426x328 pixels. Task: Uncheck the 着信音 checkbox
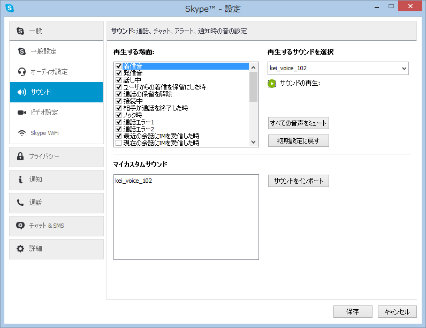[119, 66]
